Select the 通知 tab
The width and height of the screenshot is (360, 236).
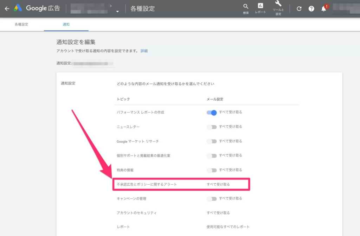tap(66, 25)
